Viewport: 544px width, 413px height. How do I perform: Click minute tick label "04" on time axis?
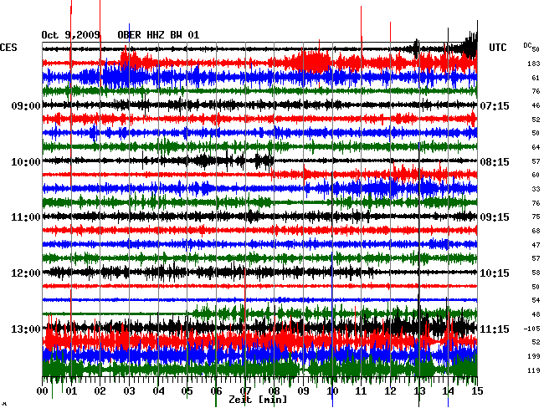tap(158, 391)
